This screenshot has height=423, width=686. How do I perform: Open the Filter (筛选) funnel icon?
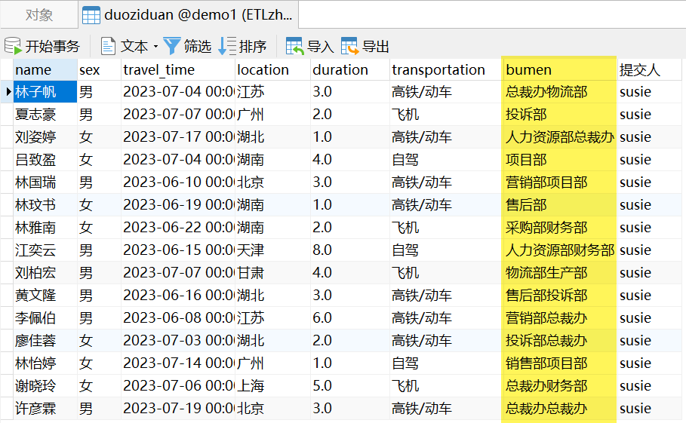pyautogui.click(x=172, y=46)
